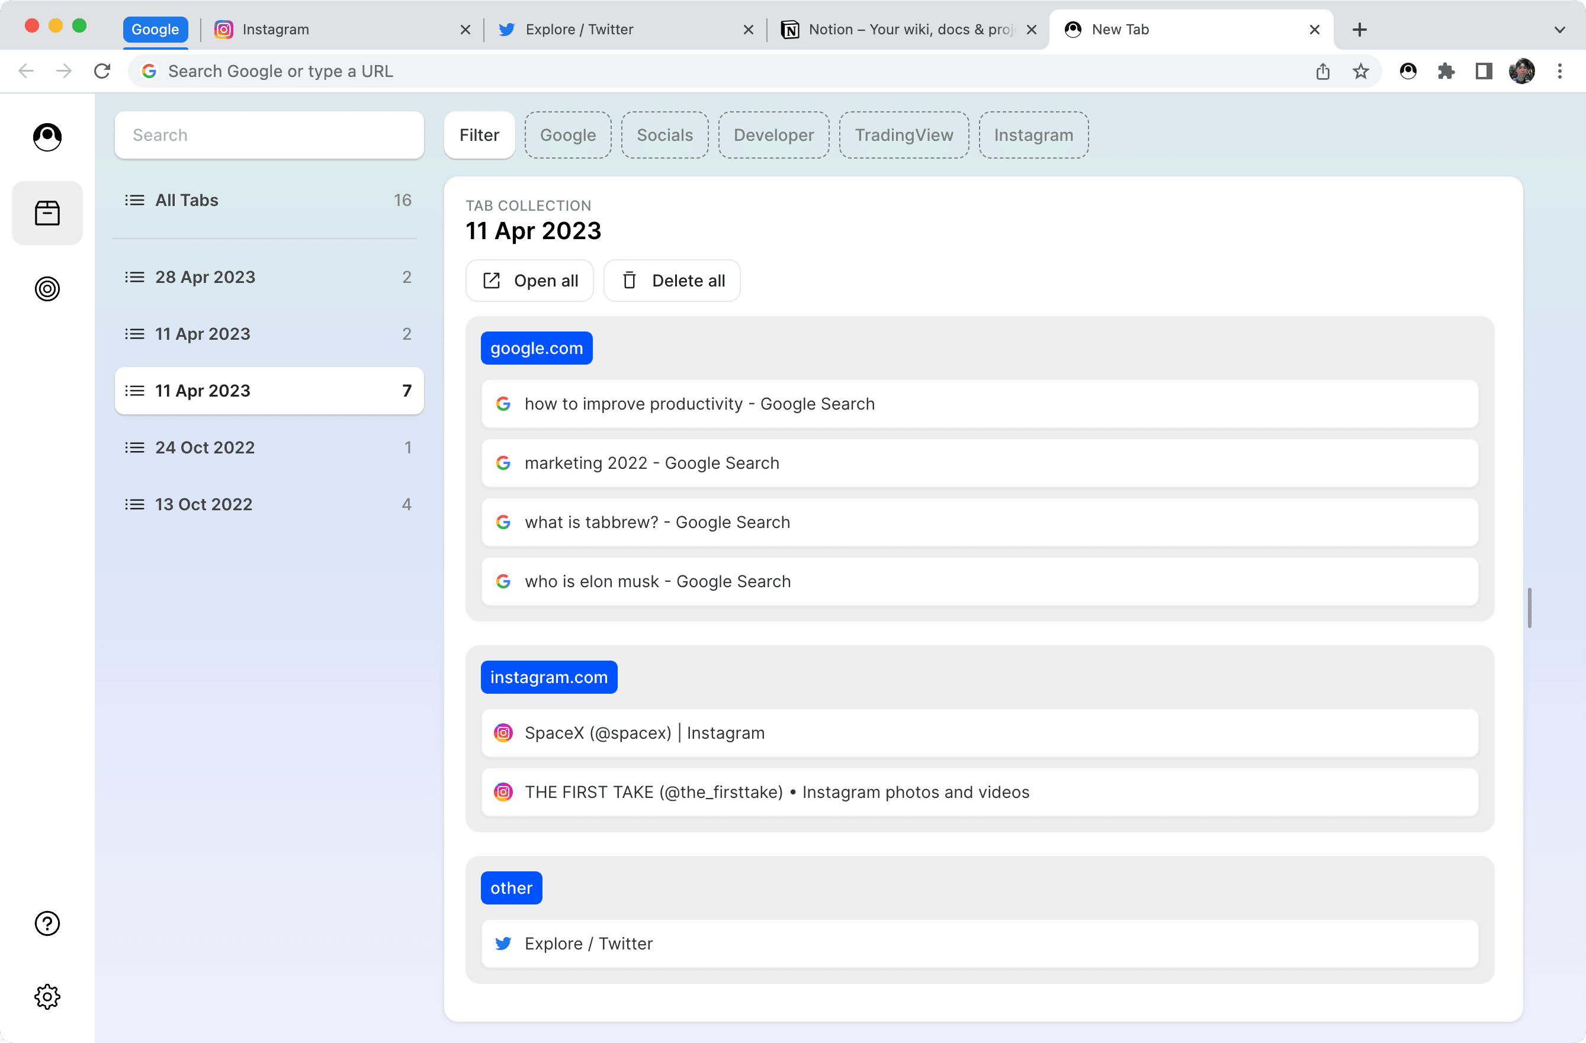Open the settings gear in sidebar
Viewport: 1586px width, 1043px height.
coord(47,997)
